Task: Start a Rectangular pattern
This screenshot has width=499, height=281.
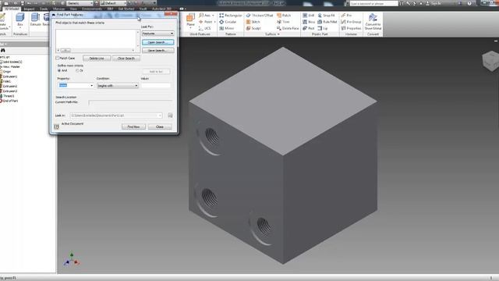Action: 231,16
